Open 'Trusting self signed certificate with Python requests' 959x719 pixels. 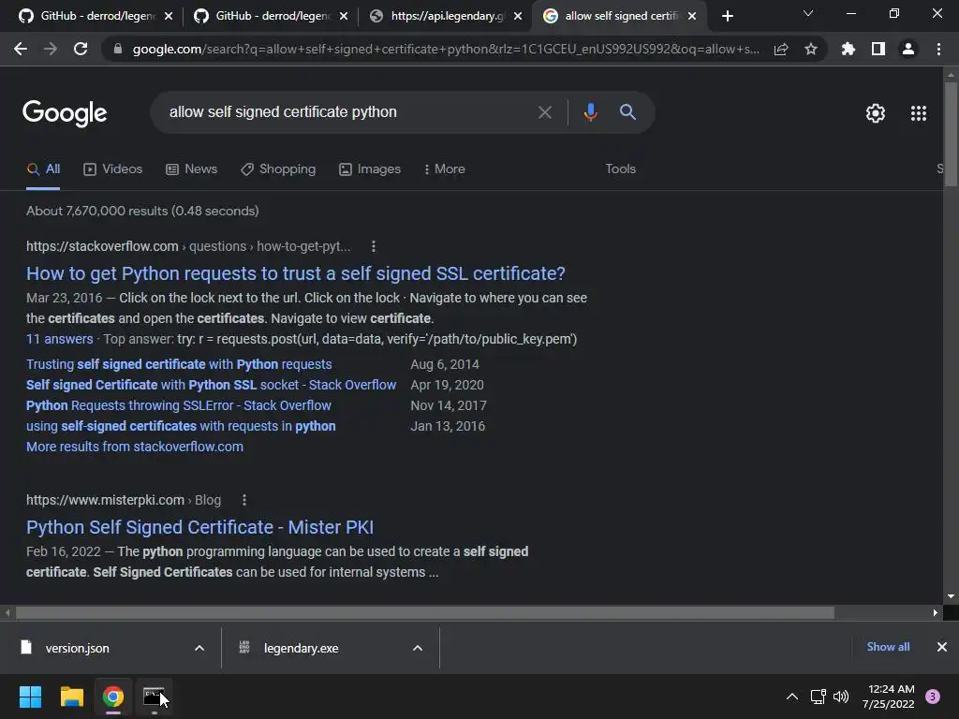tap(179, 364)
